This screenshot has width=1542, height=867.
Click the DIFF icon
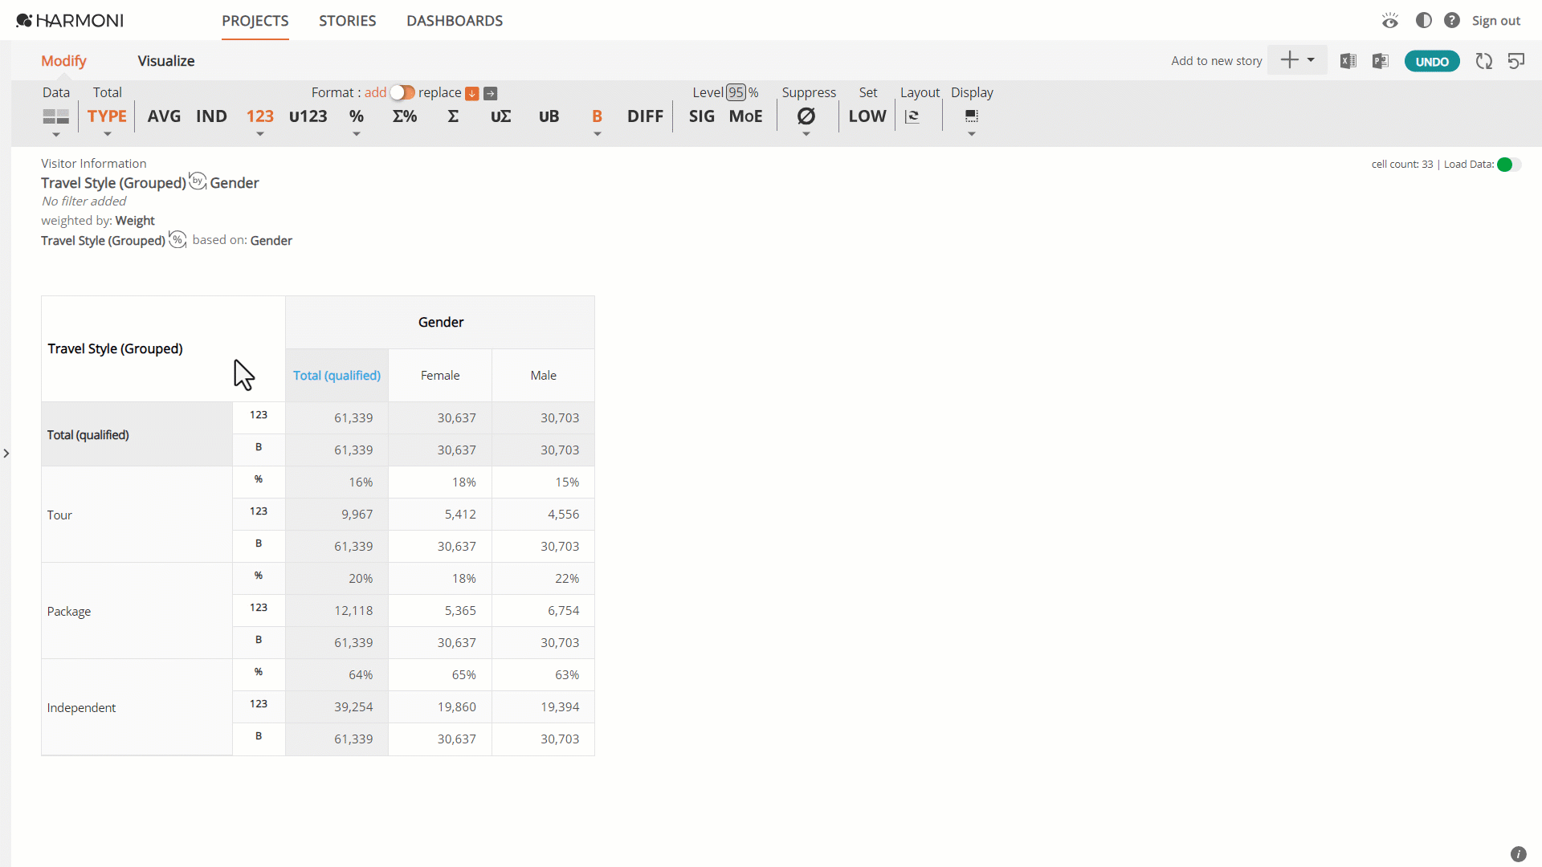tap(645, 116)
